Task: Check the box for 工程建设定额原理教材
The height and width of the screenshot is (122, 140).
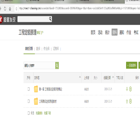Action: (28, 101)
